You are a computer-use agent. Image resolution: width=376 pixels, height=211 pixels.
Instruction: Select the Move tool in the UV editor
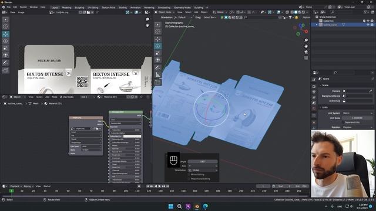(x=5, y=34)
